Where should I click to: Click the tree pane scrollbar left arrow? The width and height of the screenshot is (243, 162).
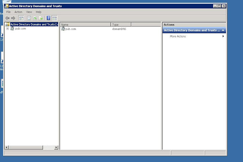click(x=6, y=148)
